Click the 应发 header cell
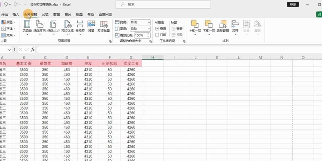 88,64
